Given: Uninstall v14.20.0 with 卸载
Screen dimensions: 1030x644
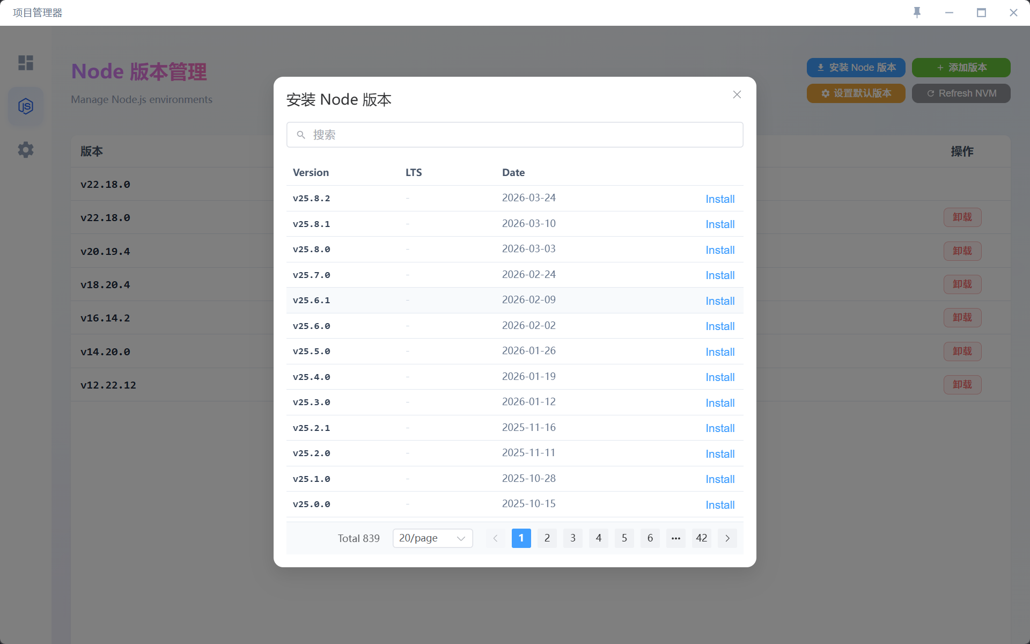Looking at the screenshot, I should 962,352.
